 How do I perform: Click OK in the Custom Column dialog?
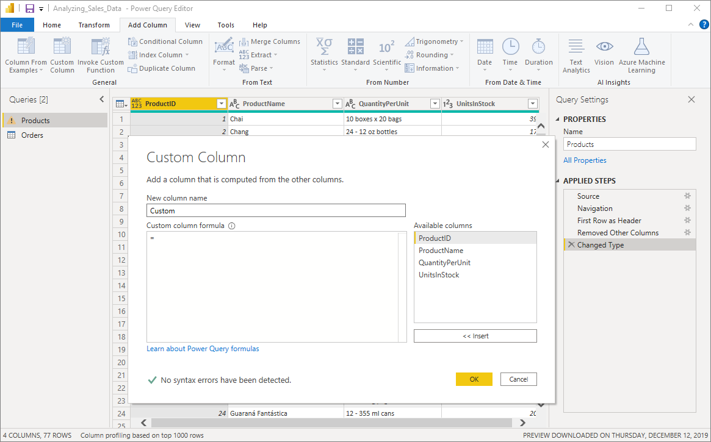474,379
